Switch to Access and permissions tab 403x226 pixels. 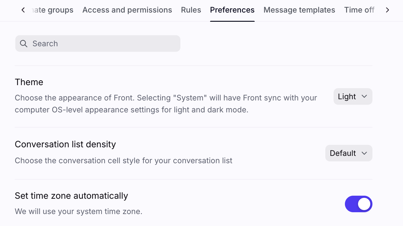point(127,10)
